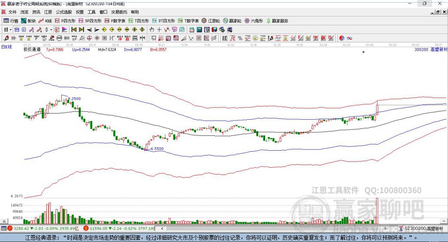Open the 公式选股 menu
This screenshot has width=448, height=242.
(x=64, y=12)
